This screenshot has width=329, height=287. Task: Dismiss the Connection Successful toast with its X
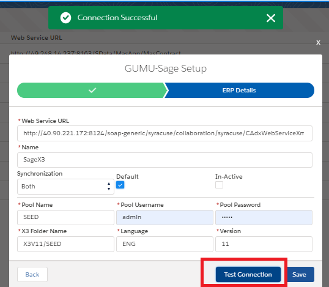[x=271, y=18]
